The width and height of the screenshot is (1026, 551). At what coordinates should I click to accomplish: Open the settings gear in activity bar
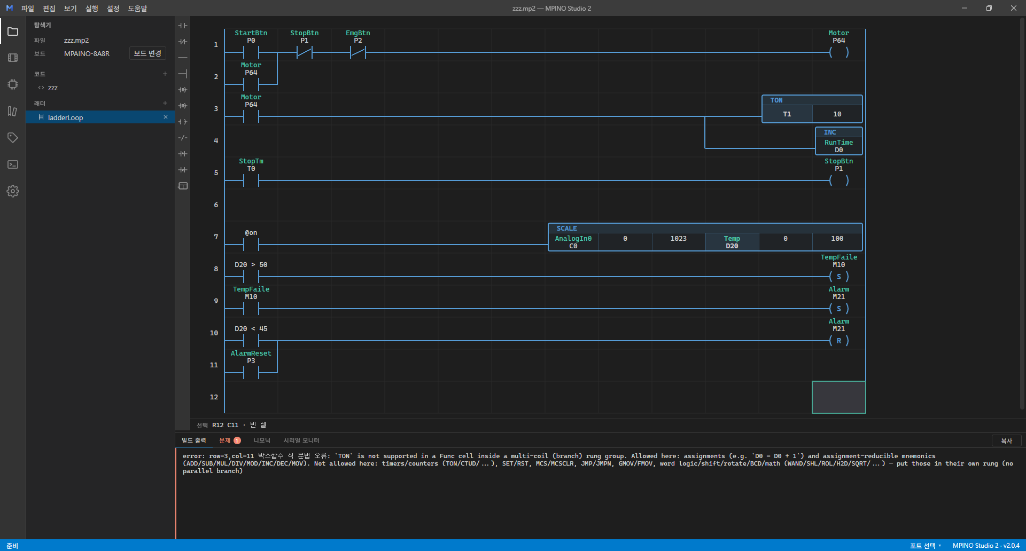pyautogui.click(x=13, y=191)
